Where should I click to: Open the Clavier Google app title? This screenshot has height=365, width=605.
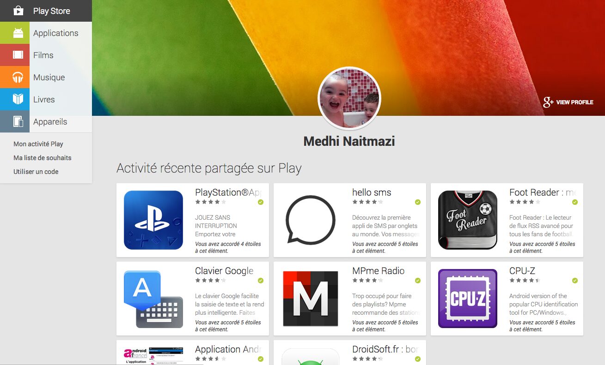[224, 271]
